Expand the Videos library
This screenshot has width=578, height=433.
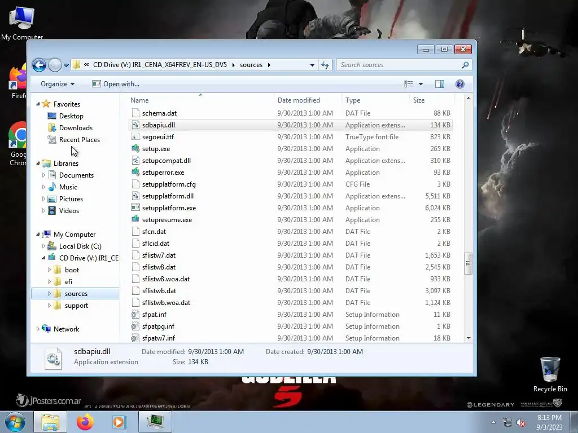[43, 211]
